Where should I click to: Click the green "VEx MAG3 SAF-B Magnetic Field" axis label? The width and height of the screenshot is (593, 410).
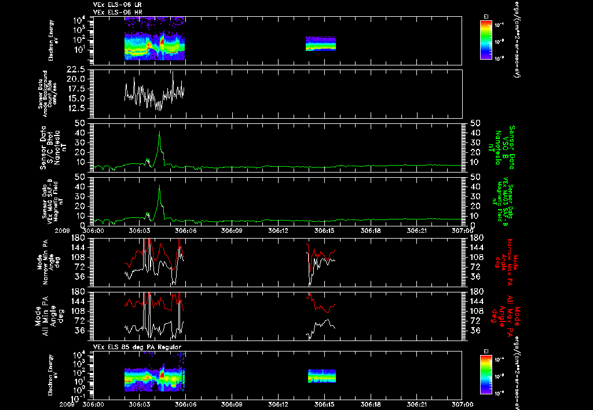pyautogui.click(x=503, y=202)
